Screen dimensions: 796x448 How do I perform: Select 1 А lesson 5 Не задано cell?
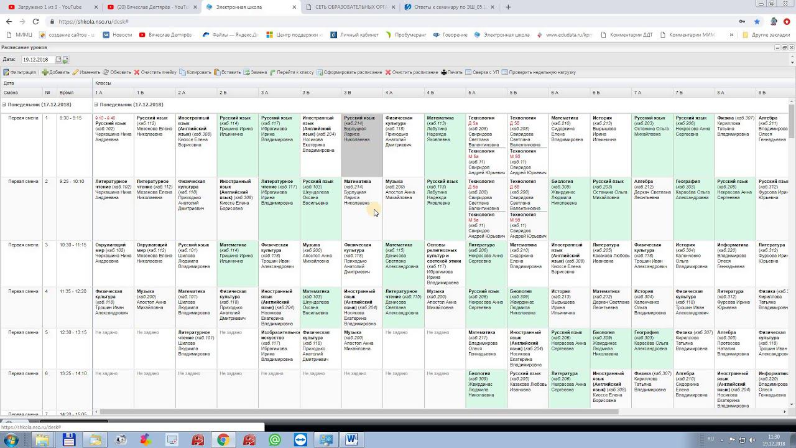pos(113,348)
